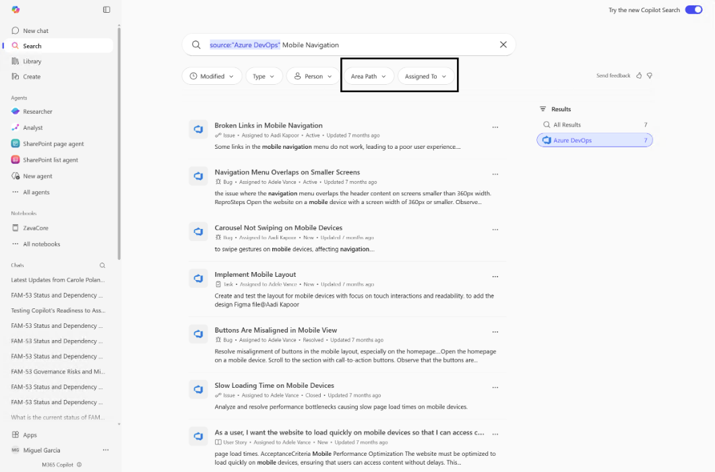Open Navigation Menu Overlaps on Smaller Screens result
The width and height of the screenshot is (715, 472).
pyautogui.click(x=287, y=172)
